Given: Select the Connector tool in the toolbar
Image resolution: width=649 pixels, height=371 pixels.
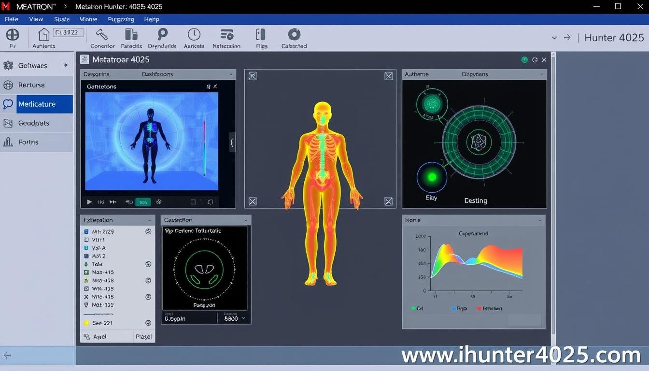Looking at the screenshot, I should click(102, 38).
